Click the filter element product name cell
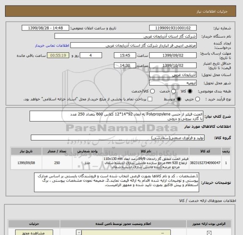243x235 pixels. click(146, 163)
